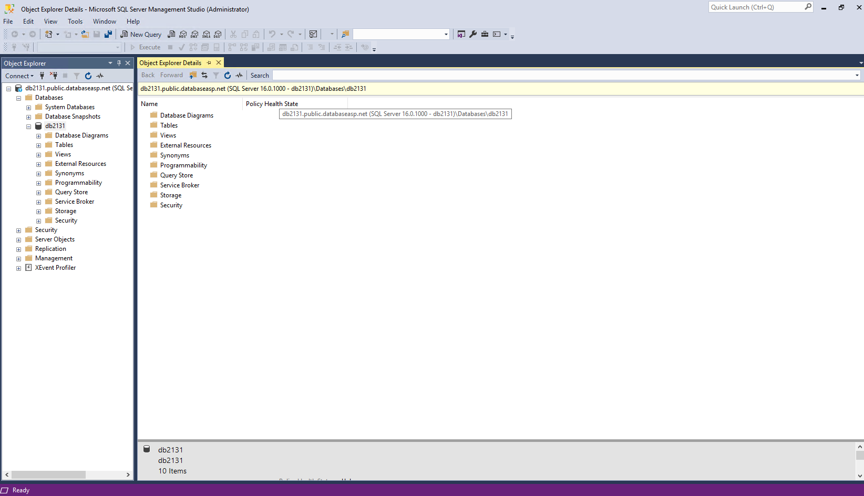Click the Object Explorer horizontal scrollbar thumb

tap(48, 474)
